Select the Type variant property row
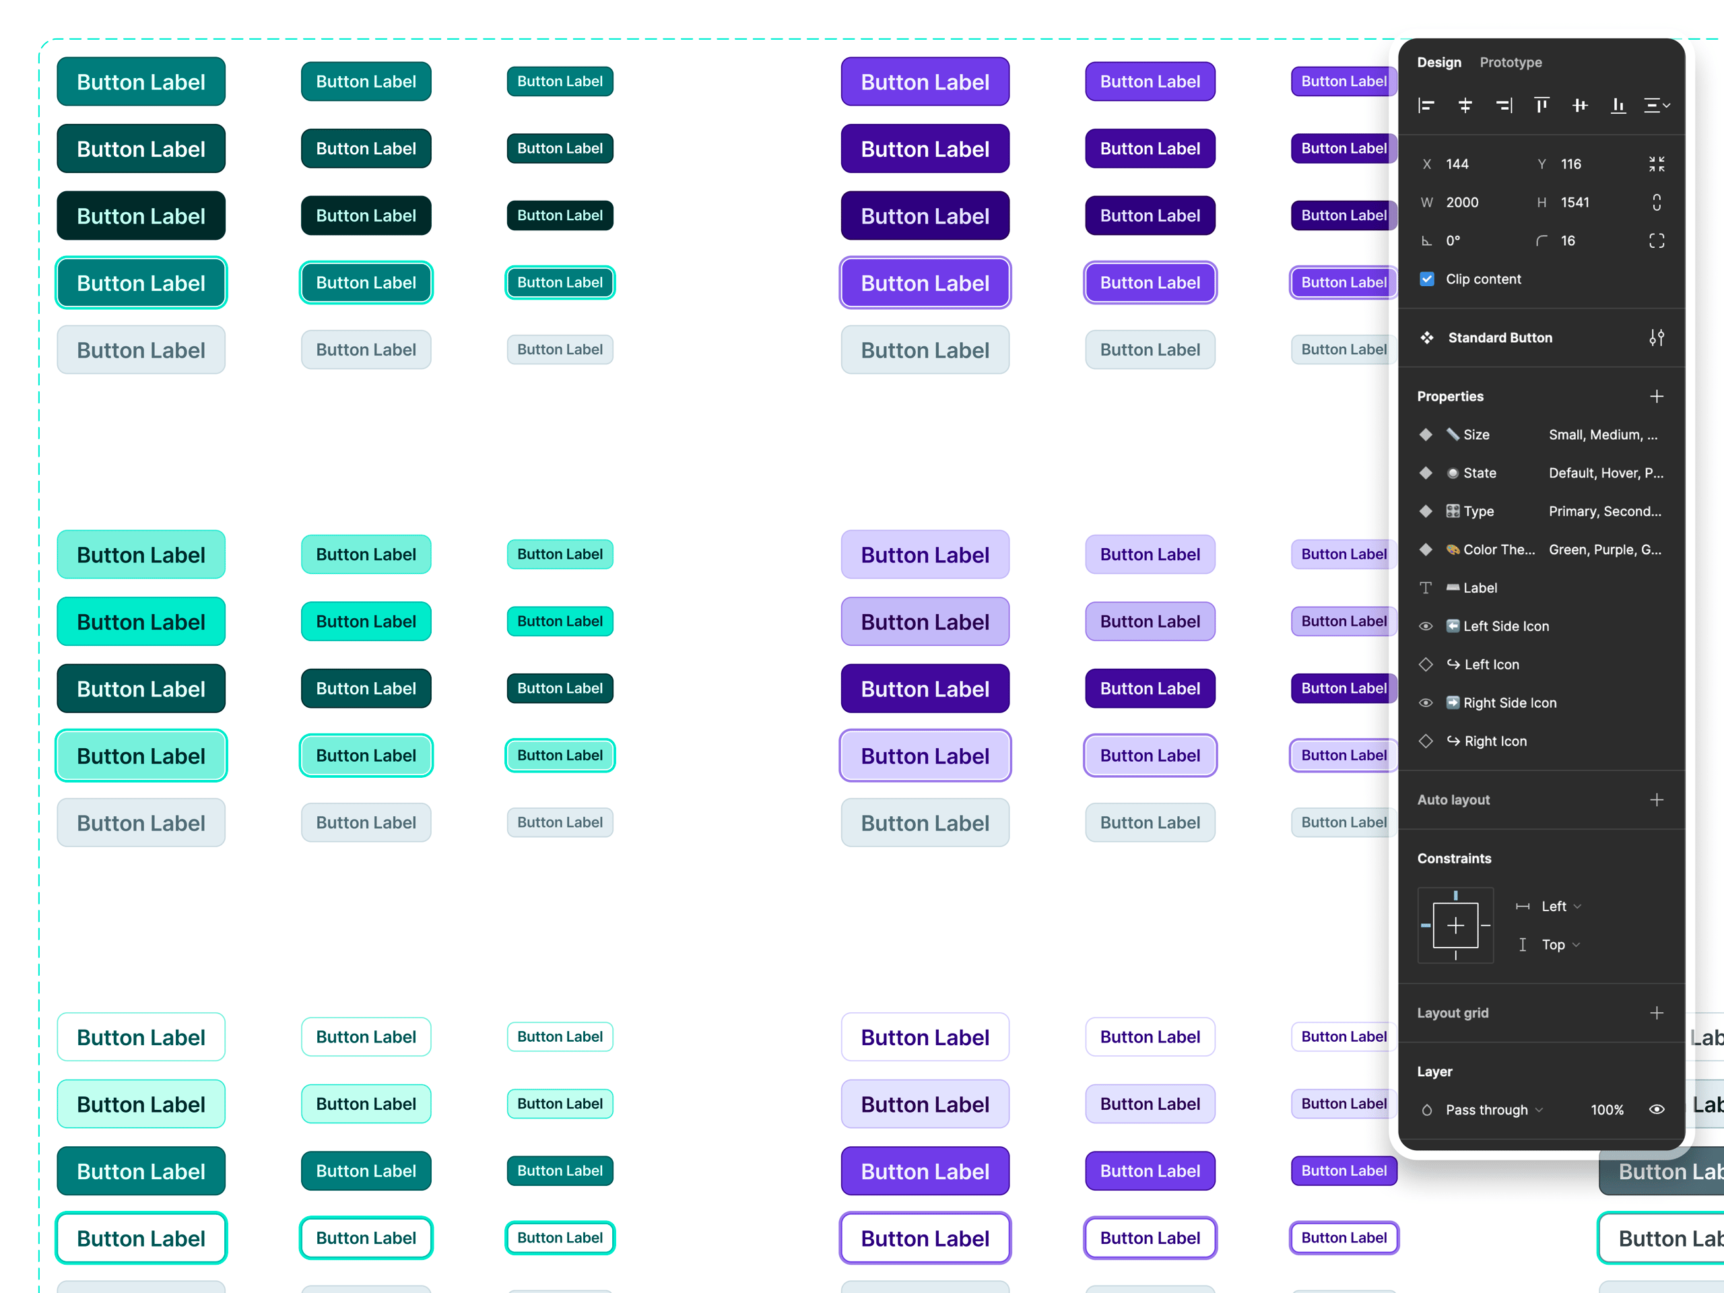This screenshot has width=1724, height=1293. pyautogui.click(x=1541, y=511)
